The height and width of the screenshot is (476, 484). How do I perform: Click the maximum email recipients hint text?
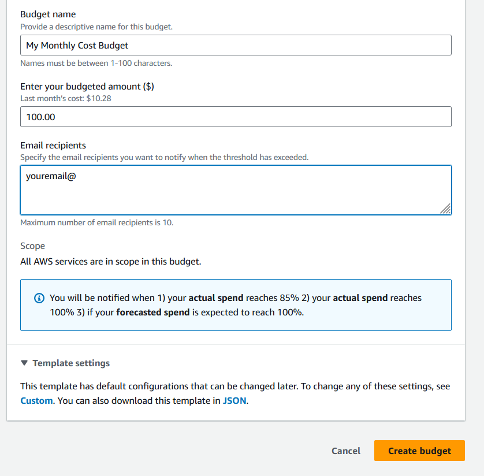pos(97,222)
